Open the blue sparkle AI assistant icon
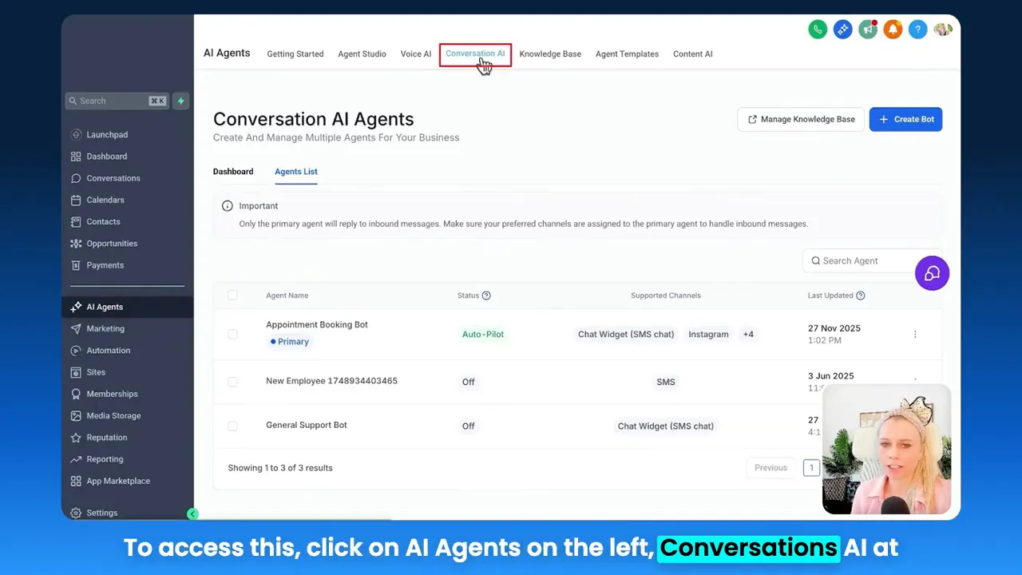Screen dimensions: 1022x575 [842, 30]
